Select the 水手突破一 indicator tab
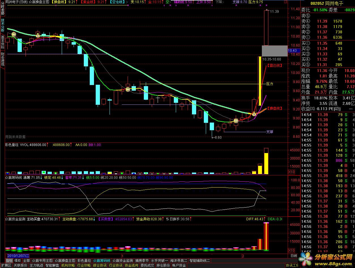 [x=159, y=260]
